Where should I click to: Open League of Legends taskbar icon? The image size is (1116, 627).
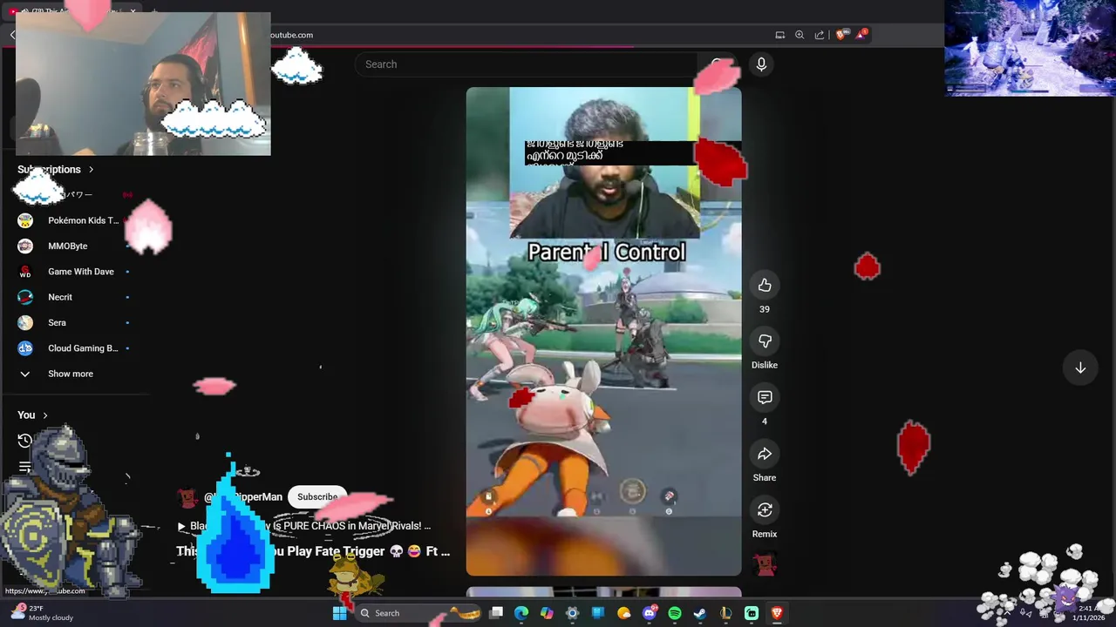(725, 613)
